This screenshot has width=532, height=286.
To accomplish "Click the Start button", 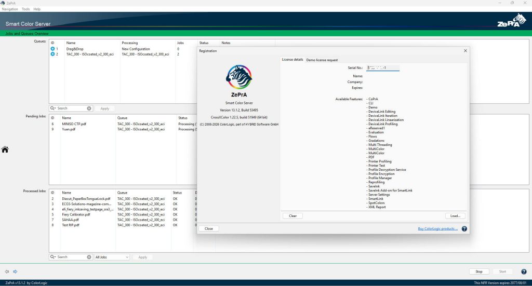I will 502,271.
